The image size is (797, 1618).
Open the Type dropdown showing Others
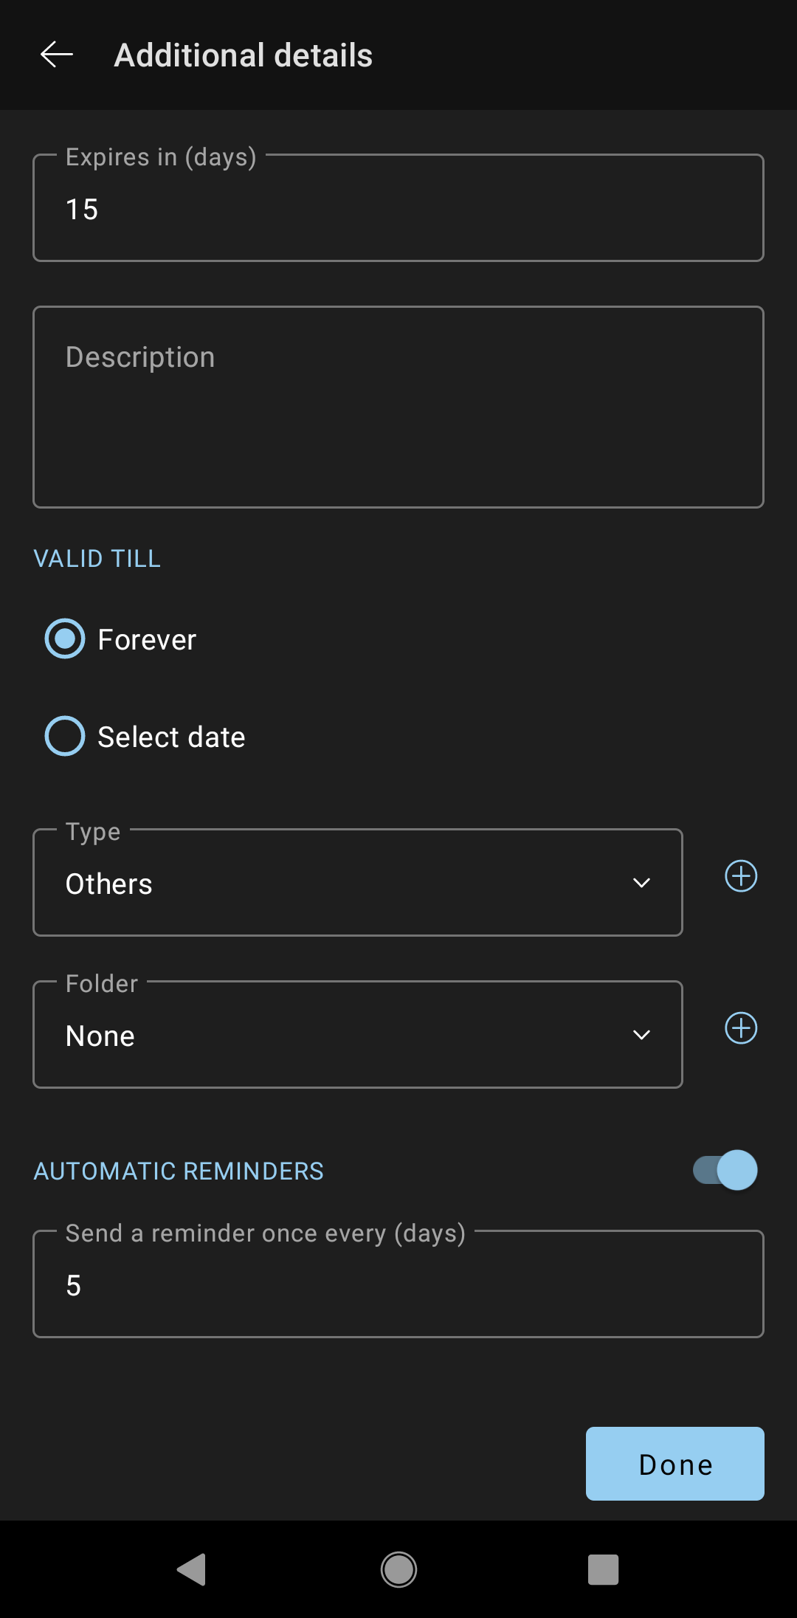[x=358, y=883]
